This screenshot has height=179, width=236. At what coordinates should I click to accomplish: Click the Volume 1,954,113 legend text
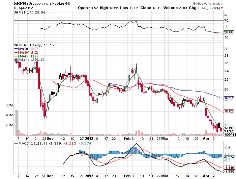(x=31, y=60)
